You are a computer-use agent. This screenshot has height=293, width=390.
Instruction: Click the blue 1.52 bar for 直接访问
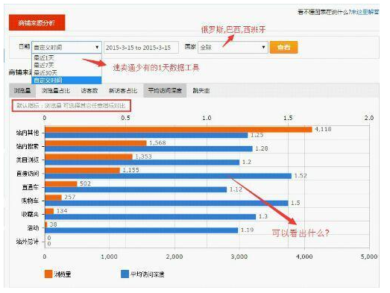[x=168, y=176]
